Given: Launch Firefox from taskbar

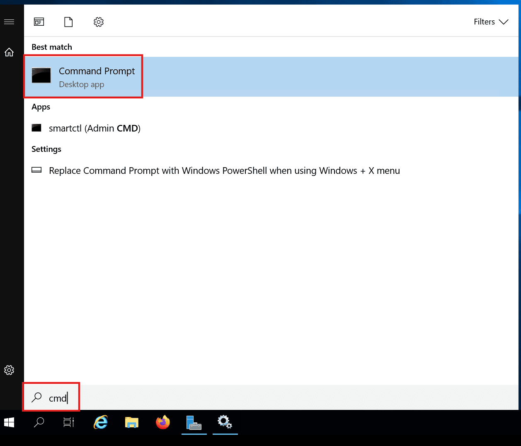Looking at the screenshot, I should [162, 423].
